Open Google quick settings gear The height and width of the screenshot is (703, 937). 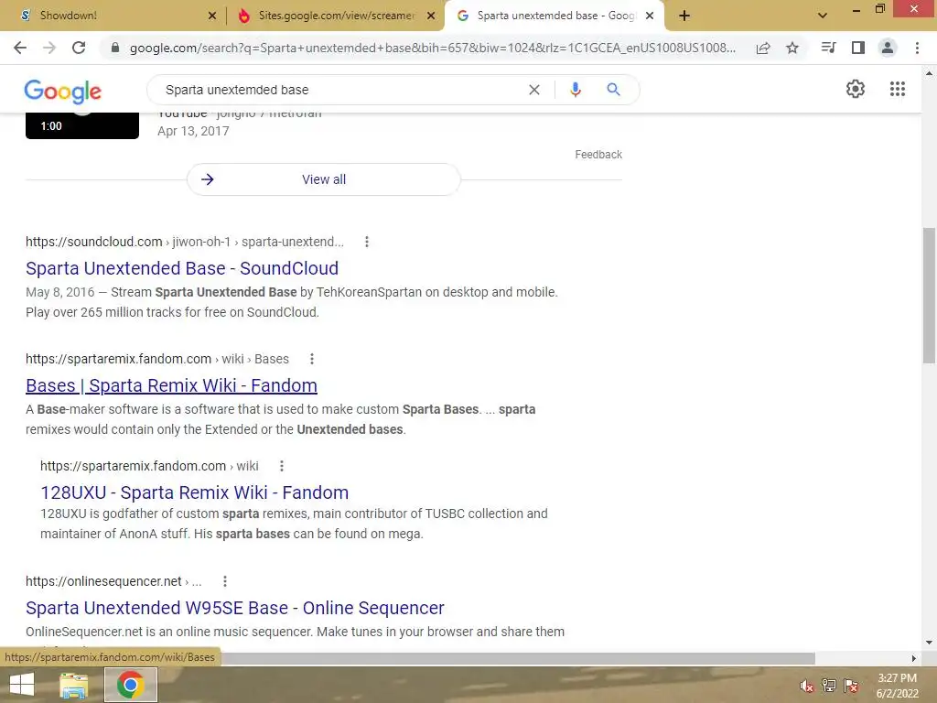(x=856, y=89)
